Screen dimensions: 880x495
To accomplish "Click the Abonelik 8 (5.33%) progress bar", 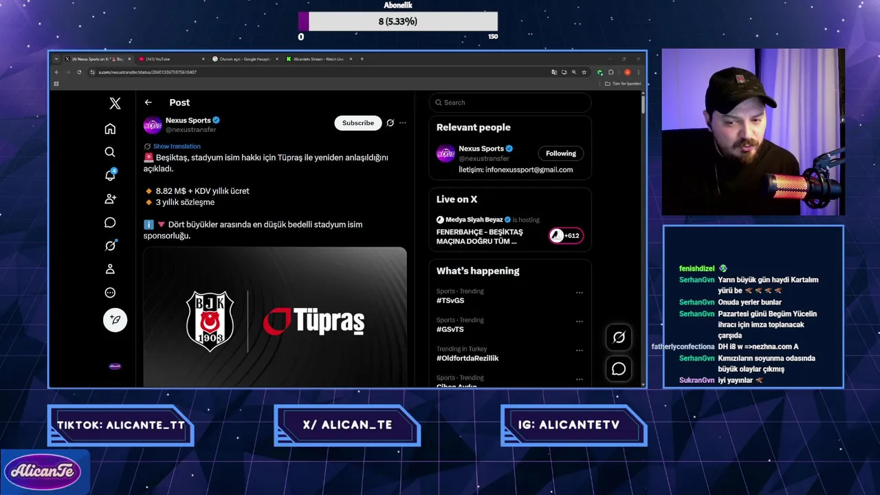I will click(398, 21).
